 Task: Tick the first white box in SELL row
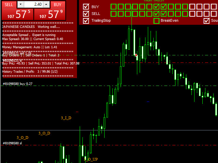[192, 14]
